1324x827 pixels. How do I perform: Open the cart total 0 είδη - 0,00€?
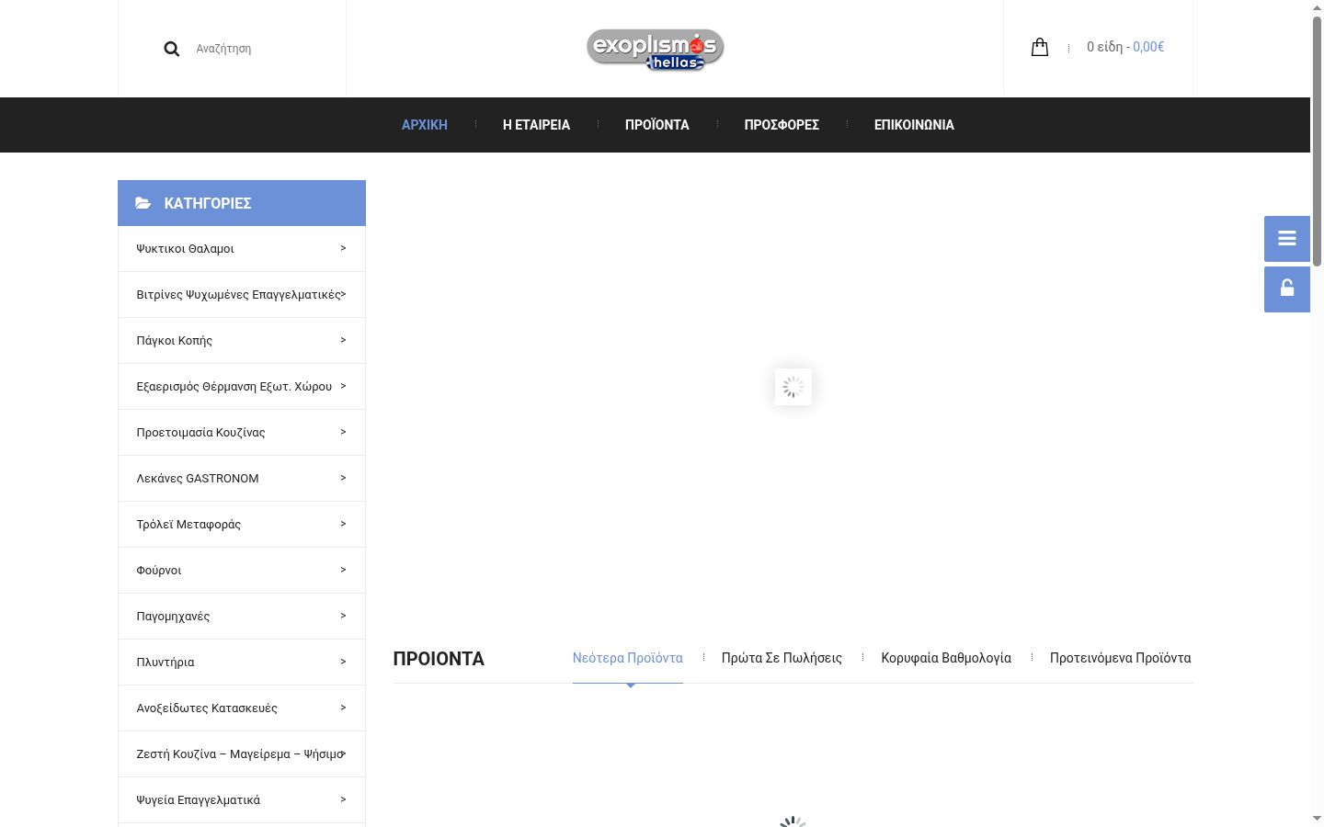coord(1125,47)
